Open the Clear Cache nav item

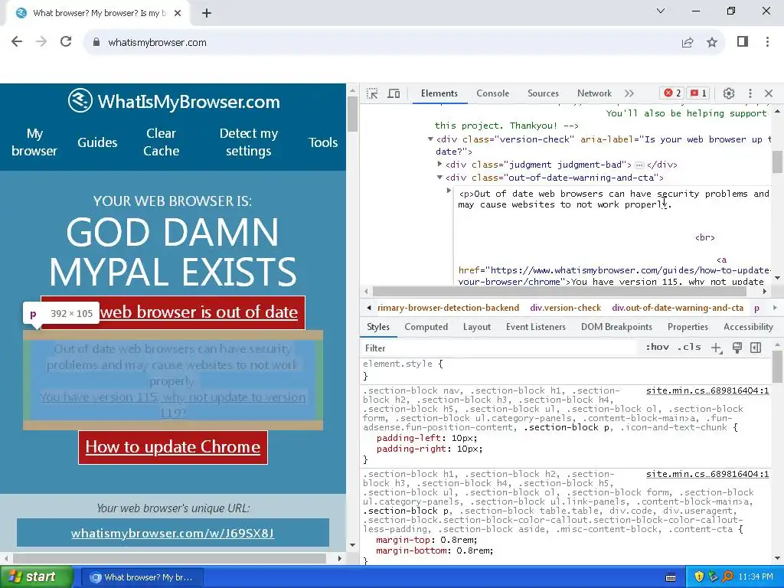pos(161,142)
